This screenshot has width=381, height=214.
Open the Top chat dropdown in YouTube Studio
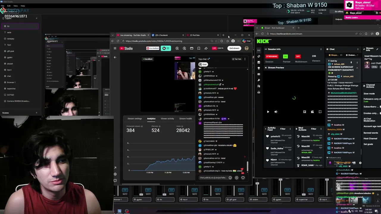click(x=204, y=59)
